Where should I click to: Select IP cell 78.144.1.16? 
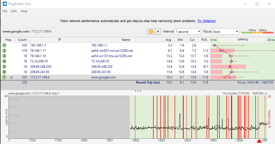pyautogui.click(x=38, y=56)
